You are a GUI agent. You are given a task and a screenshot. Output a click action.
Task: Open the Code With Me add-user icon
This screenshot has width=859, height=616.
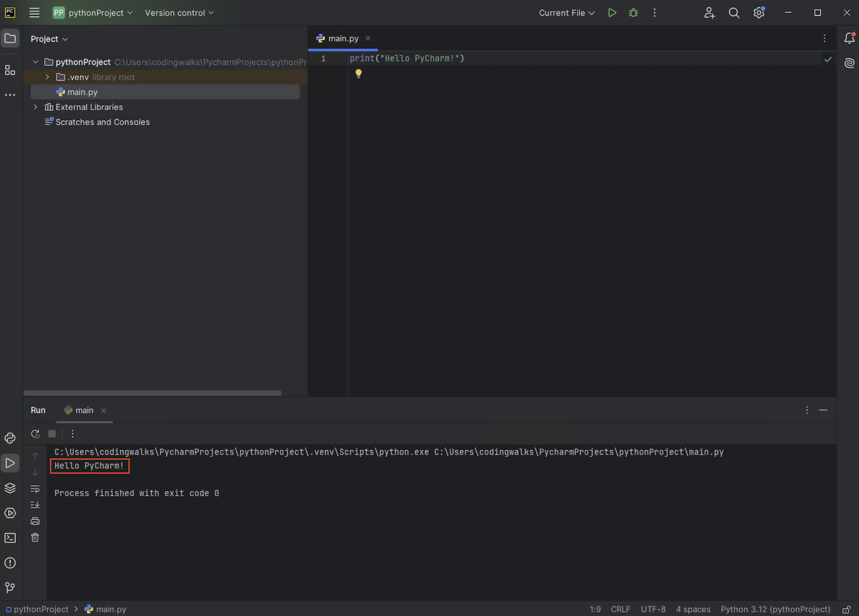(709, 13)
